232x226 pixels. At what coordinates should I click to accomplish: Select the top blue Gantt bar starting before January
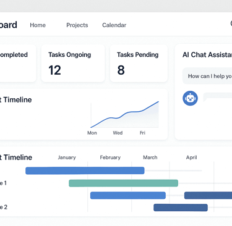(x=85, y=170)
